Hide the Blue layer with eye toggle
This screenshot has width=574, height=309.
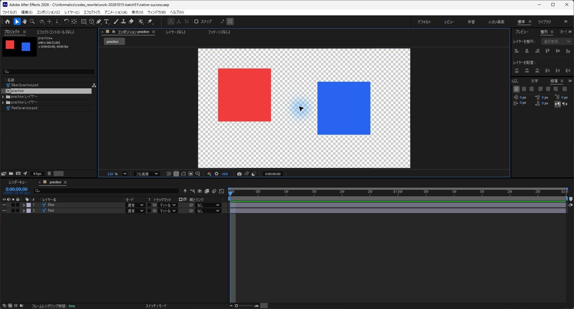click(4, 205)
